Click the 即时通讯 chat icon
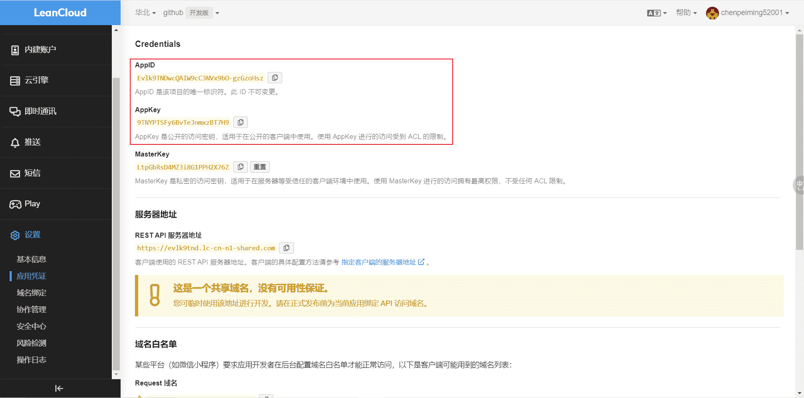 coord(15,112)
